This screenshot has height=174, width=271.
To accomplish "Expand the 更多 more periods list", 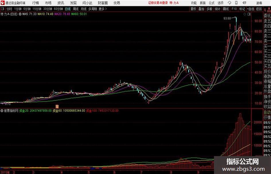I will coord(103,9).
